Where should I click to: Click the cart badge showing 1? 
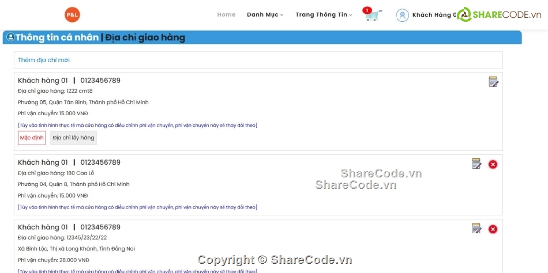pyautogui.click(x=367, y=10)
